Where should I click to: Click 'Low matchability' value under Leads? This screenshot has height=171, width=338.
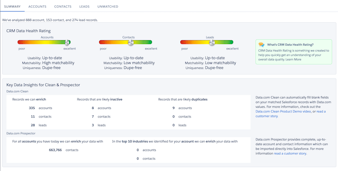tap(220, 63)
